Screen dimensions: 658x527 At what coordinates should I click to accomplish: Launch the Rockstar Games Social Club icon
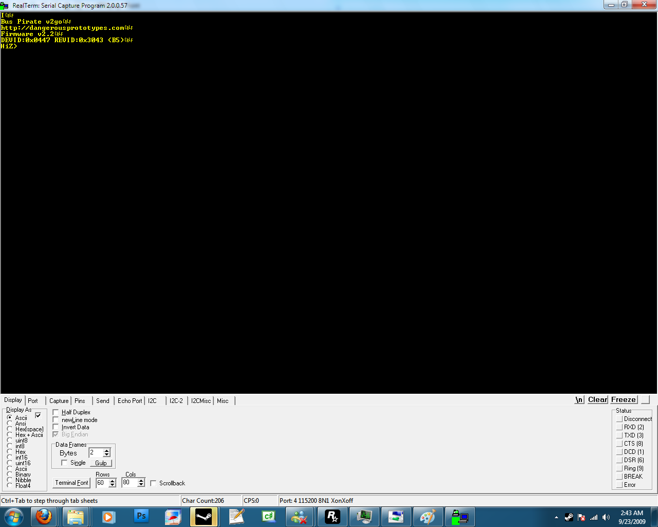(x=333, y=516)
